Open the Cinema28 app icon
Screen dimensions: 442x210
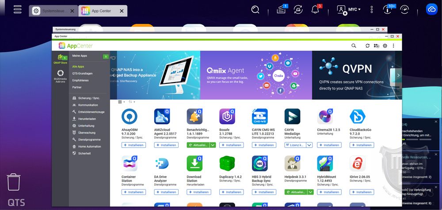click(325, 116)
